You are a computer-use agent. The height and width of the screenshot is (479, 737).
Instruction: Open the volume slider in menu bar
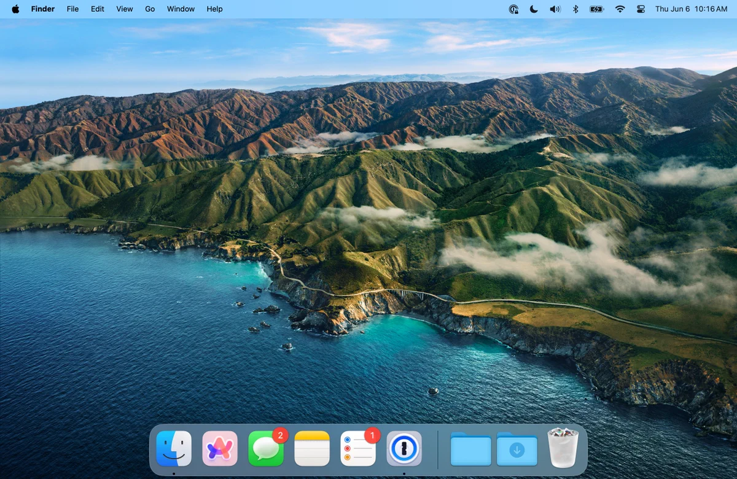pyautogui.click(x=555, y=9)
